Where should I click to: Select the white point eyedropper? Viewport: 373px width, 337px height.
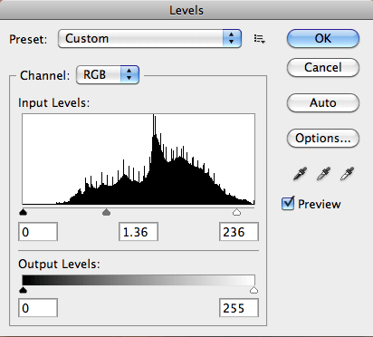tap(347, 174)
